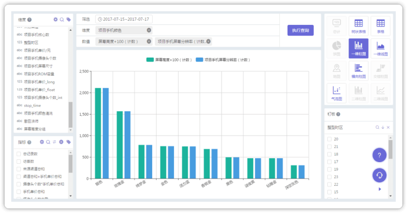The height and width of the screenshot is (213, 407).
Task: Click the down arrow of metric list scrollbar
Action: click(x=70, y=196)
